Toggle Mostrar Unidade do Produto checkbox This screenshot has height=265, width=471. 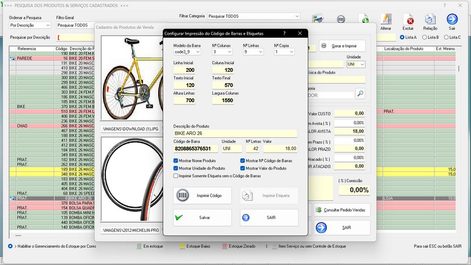tap(175, 168)
